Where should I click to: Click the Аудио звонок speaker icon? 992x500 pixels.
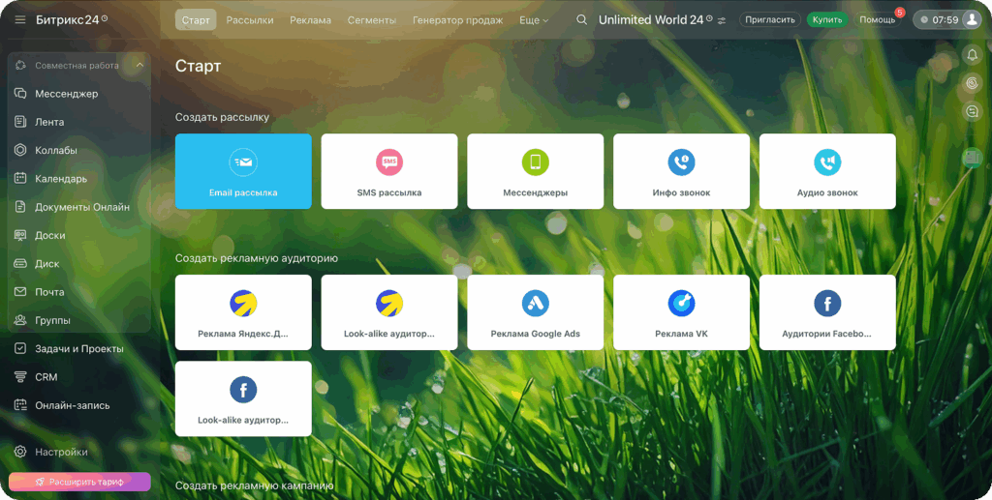(x=827, y=162)
